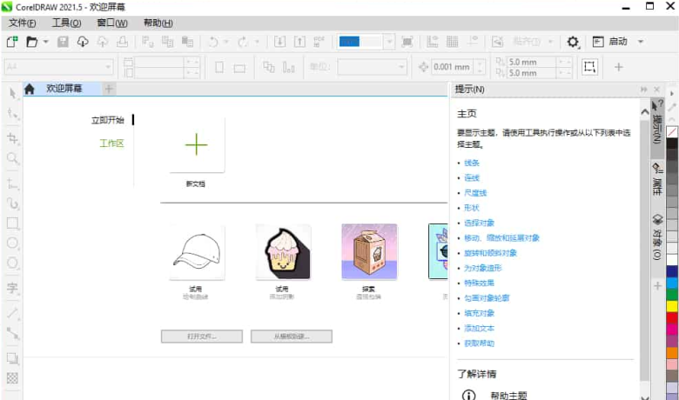Click the Redo arrow icon
This screenshot has width=679, height=400.
[x=243, y=42]
